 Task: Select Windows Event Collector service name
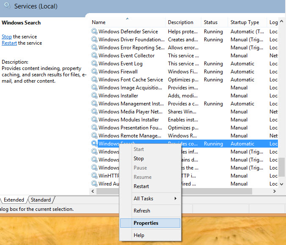[x=126, y=56]
